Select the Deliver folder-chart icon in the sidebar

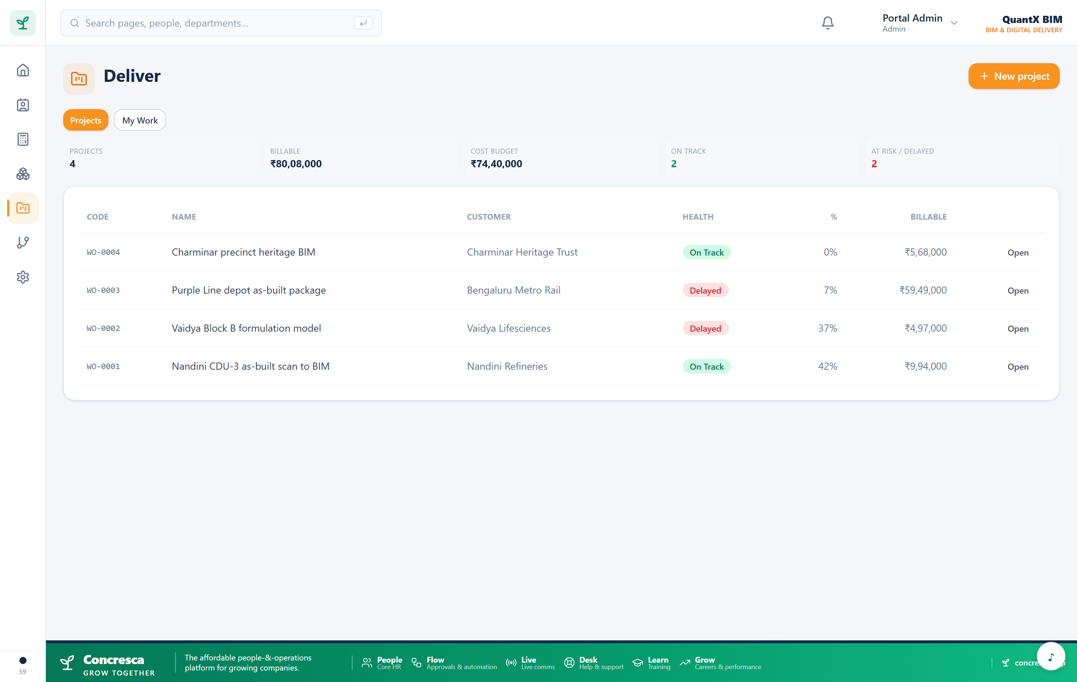(x=23, y=208)
